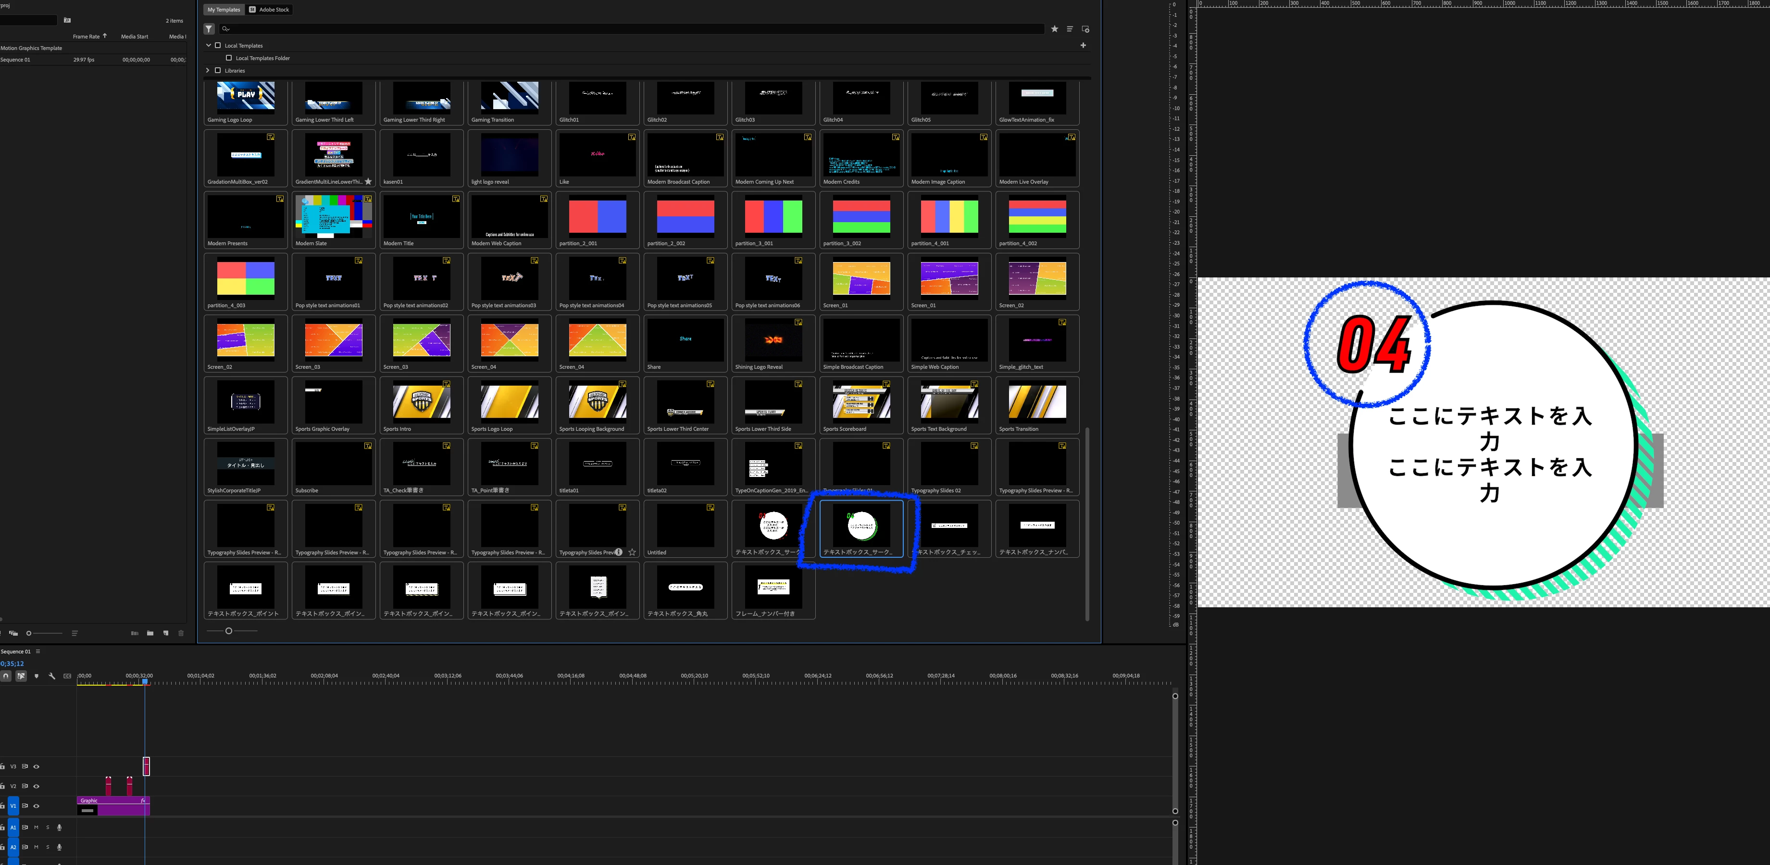Viewport: 1770px width, 865px height.
Task: Click the template thumbnail size slider
Action: pos(229,631)
